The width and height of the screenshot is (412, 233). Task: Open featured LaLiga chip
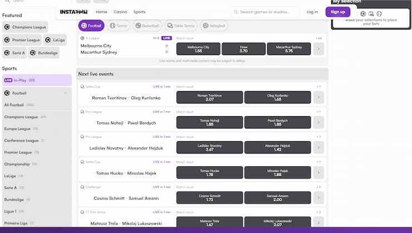click(55, 40)
